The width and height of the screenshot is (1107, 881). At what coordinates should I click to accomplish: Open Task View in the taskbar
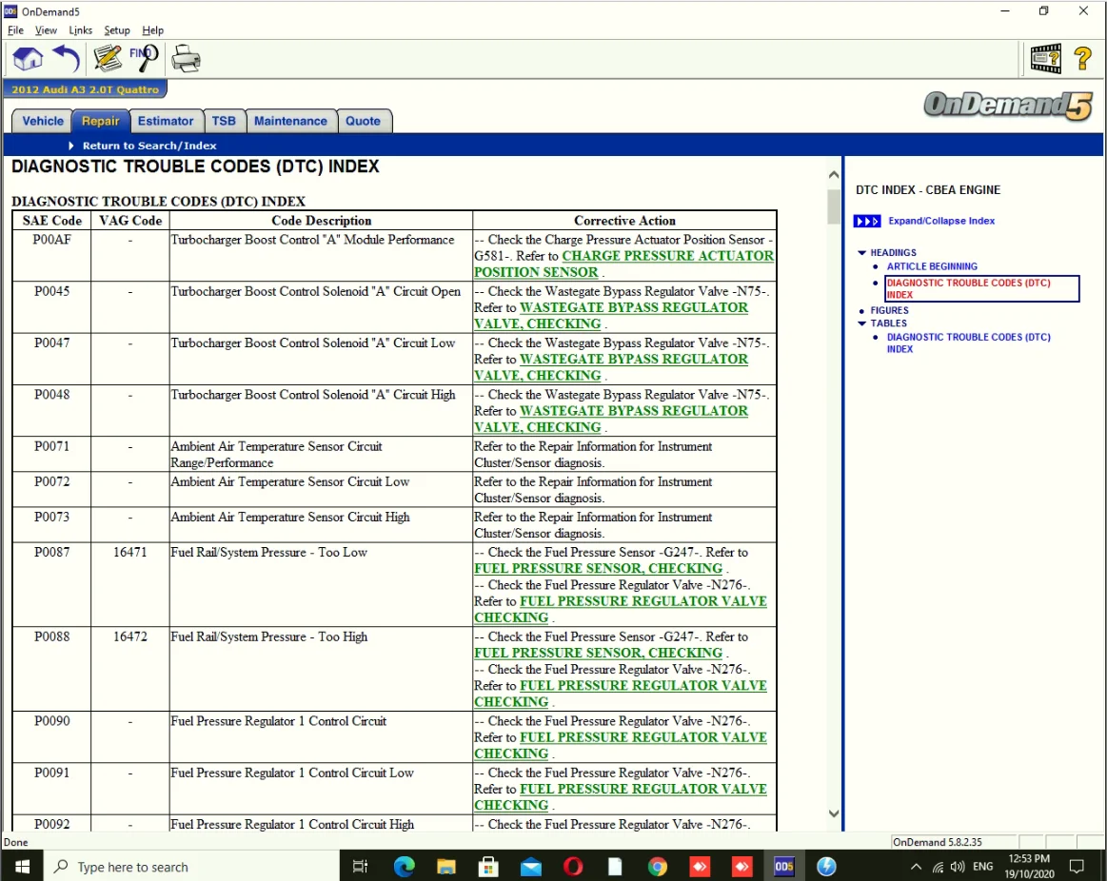pyautogui.click(x=360, y=866)
